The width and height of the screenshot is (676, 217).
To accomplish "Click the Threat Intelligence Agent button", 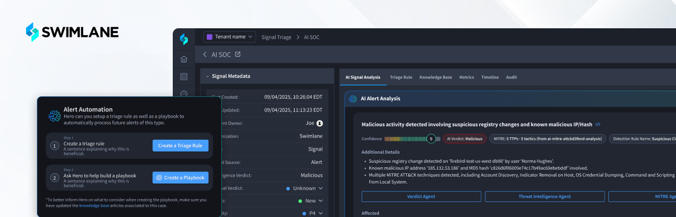I will [x=544, y=196].
